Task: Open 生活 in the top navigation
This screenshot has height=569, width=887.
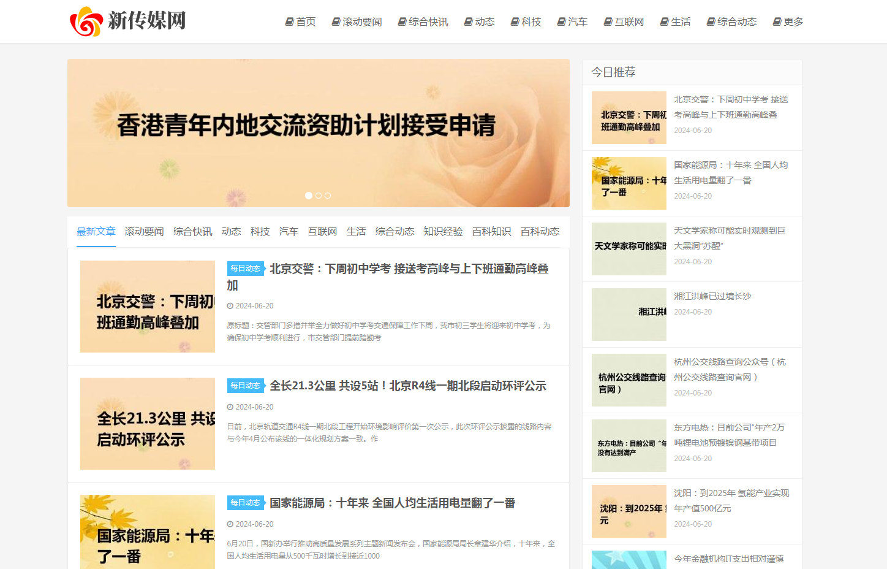Action: (681, 21)
